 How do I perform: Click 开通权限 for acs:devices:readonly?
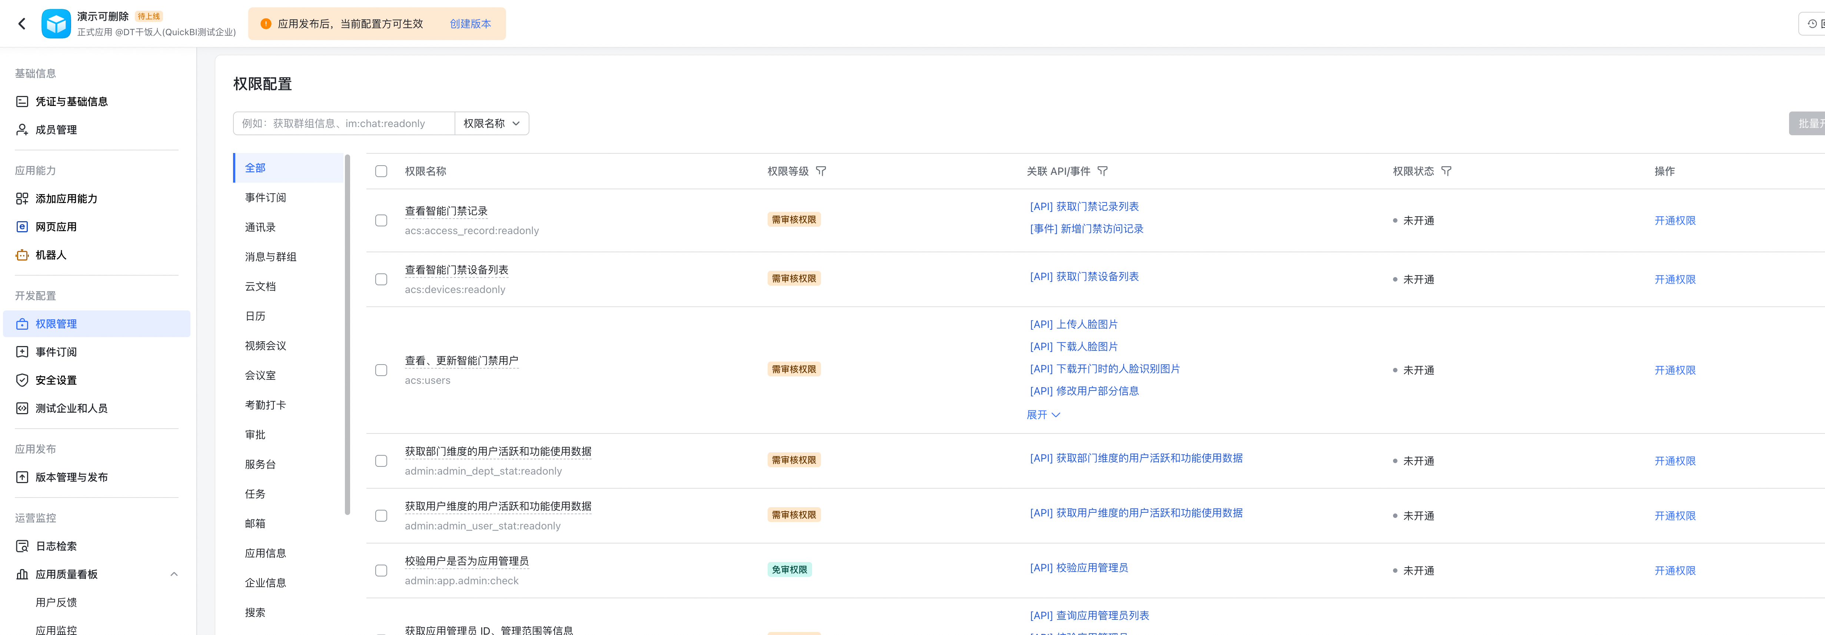pyautogui.click(x=1674, y=280)
